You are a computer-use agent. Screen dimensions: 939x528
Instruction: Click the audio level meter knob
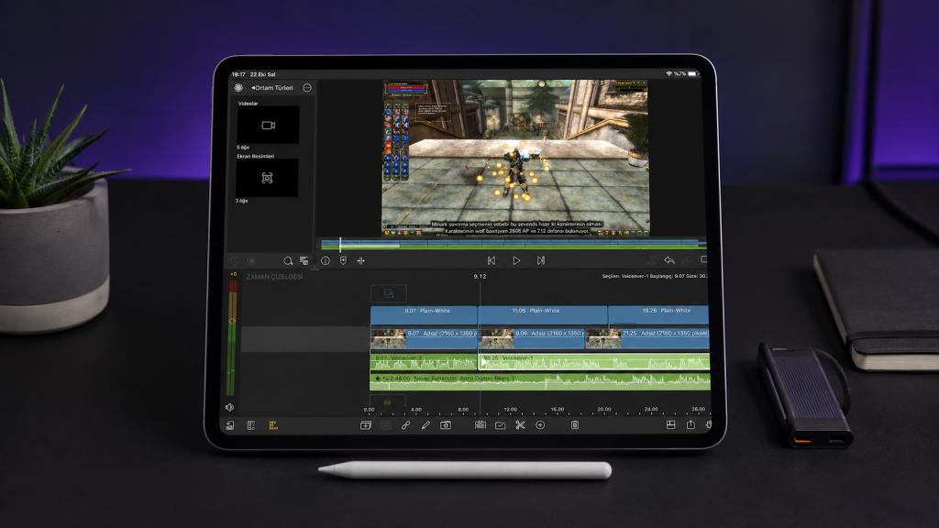[x=232, y=322]
